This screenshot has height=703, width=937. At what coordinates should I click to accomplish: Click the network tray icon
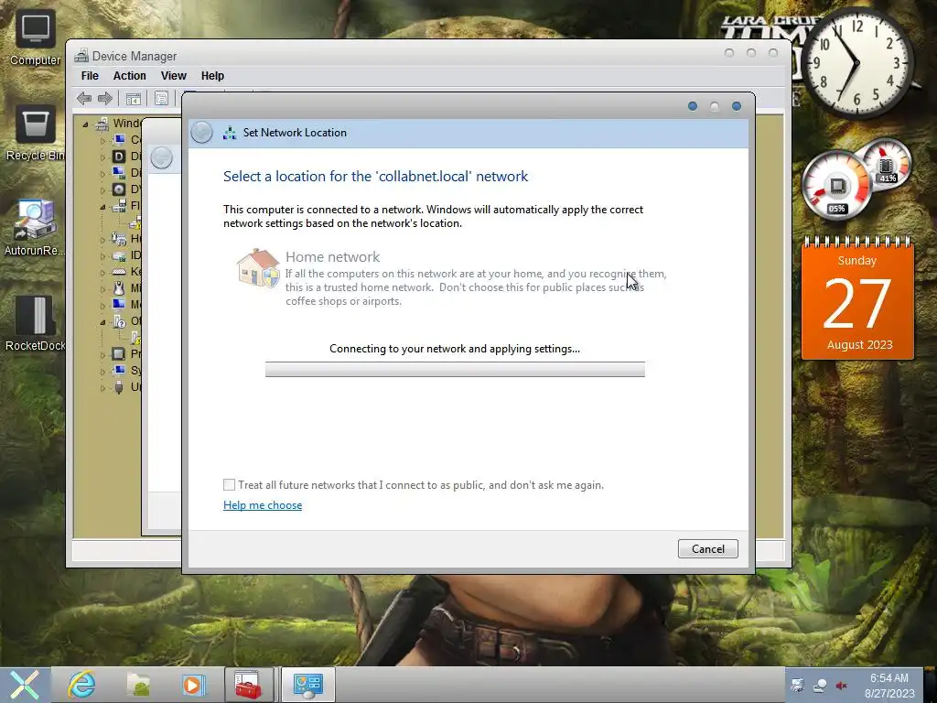(x=820, y=686)
